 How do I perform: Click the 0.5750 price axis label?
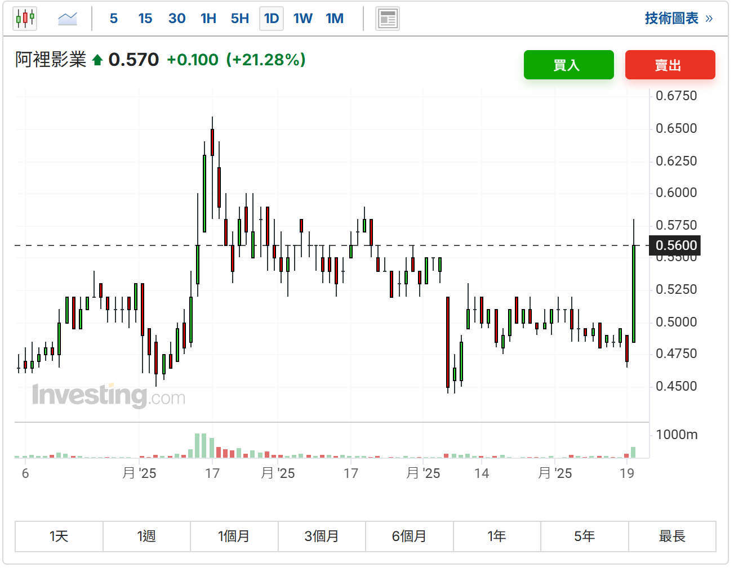point(677,225)
